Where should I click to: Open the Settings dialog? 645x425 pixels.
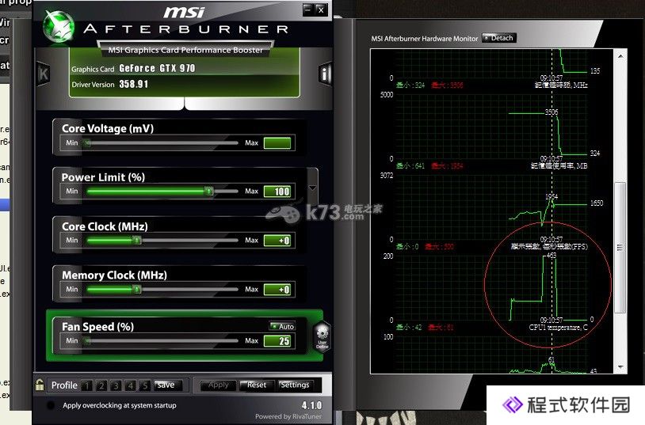(295, 385)
